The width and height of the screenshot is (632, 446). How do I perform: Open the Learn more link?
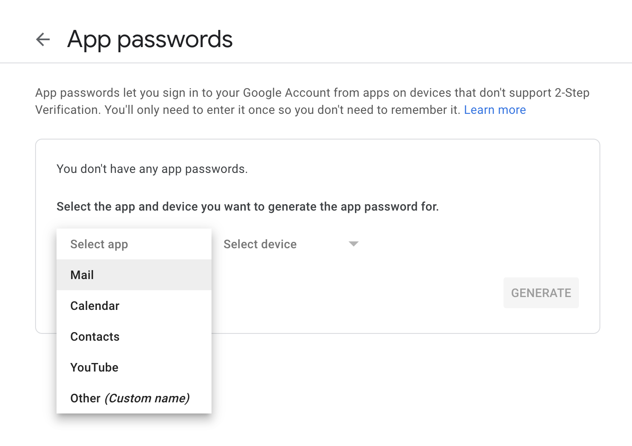pos(495,110)
